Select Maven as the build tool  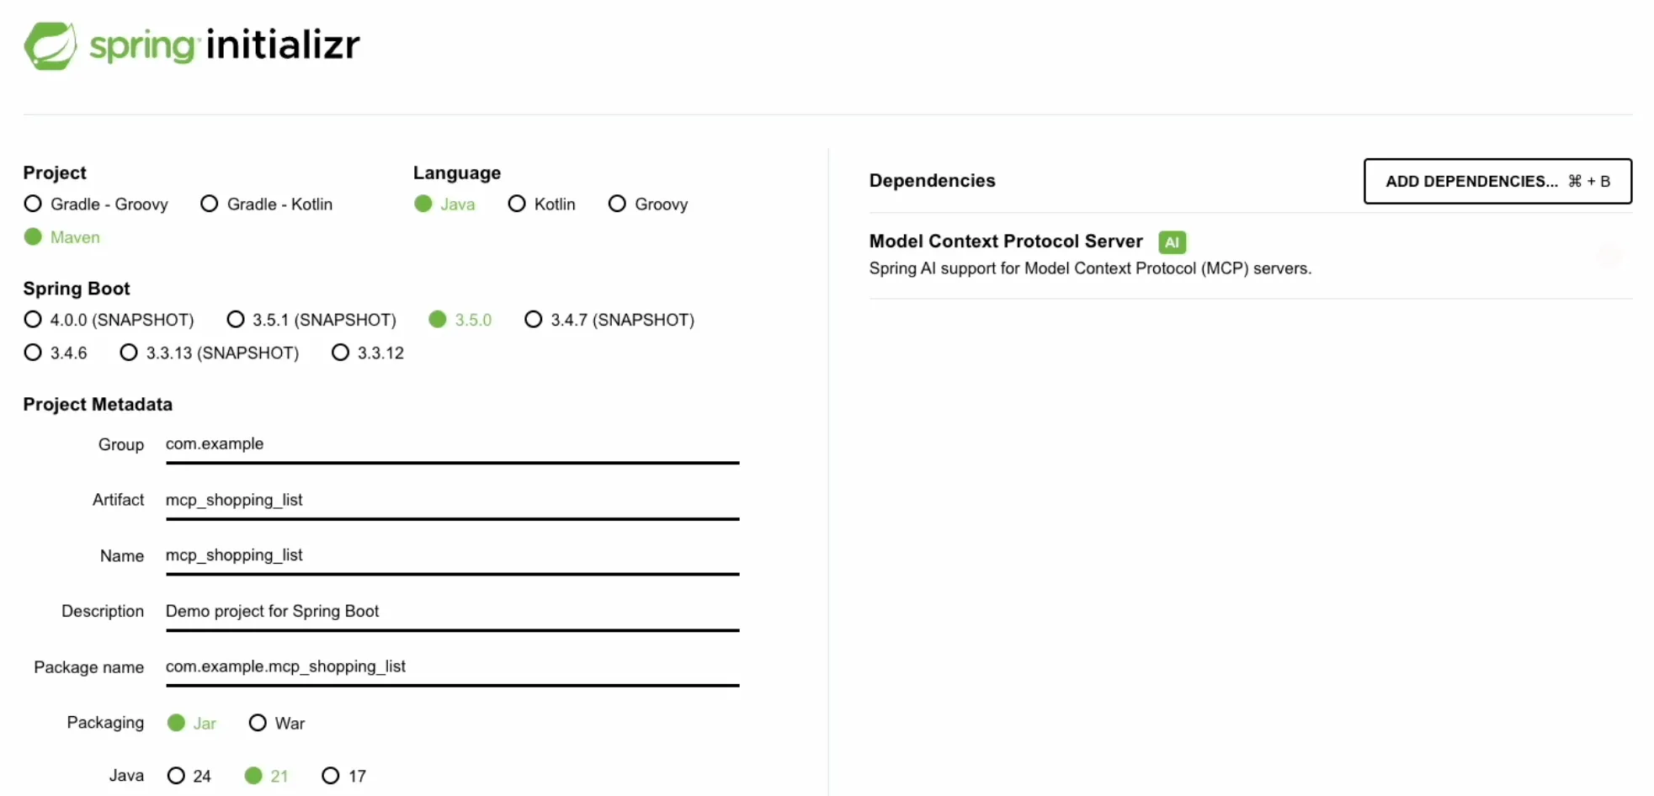click(x=33, y=237)
